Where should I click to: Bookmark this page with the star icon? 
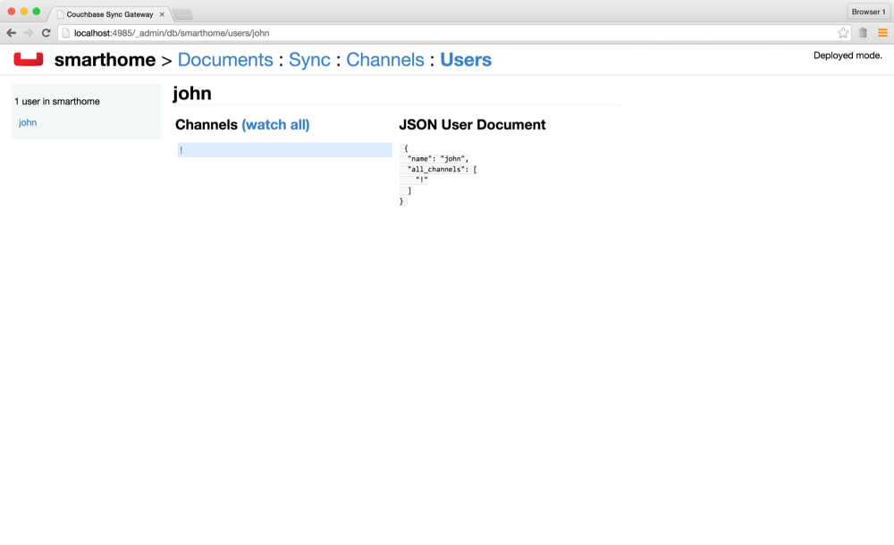click(x=843, y=33)
